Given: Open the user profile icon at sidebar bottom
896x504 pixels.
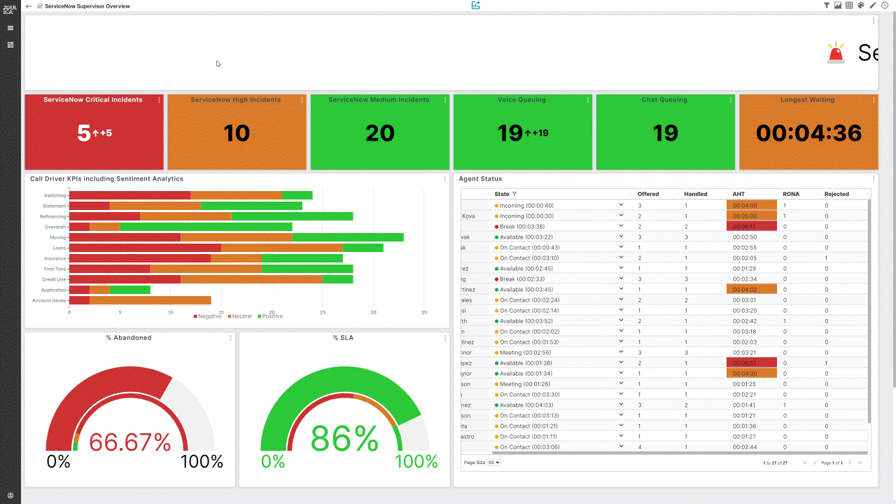Looking at the screenshot, I should pyautogui.click(x=10, y=495).
